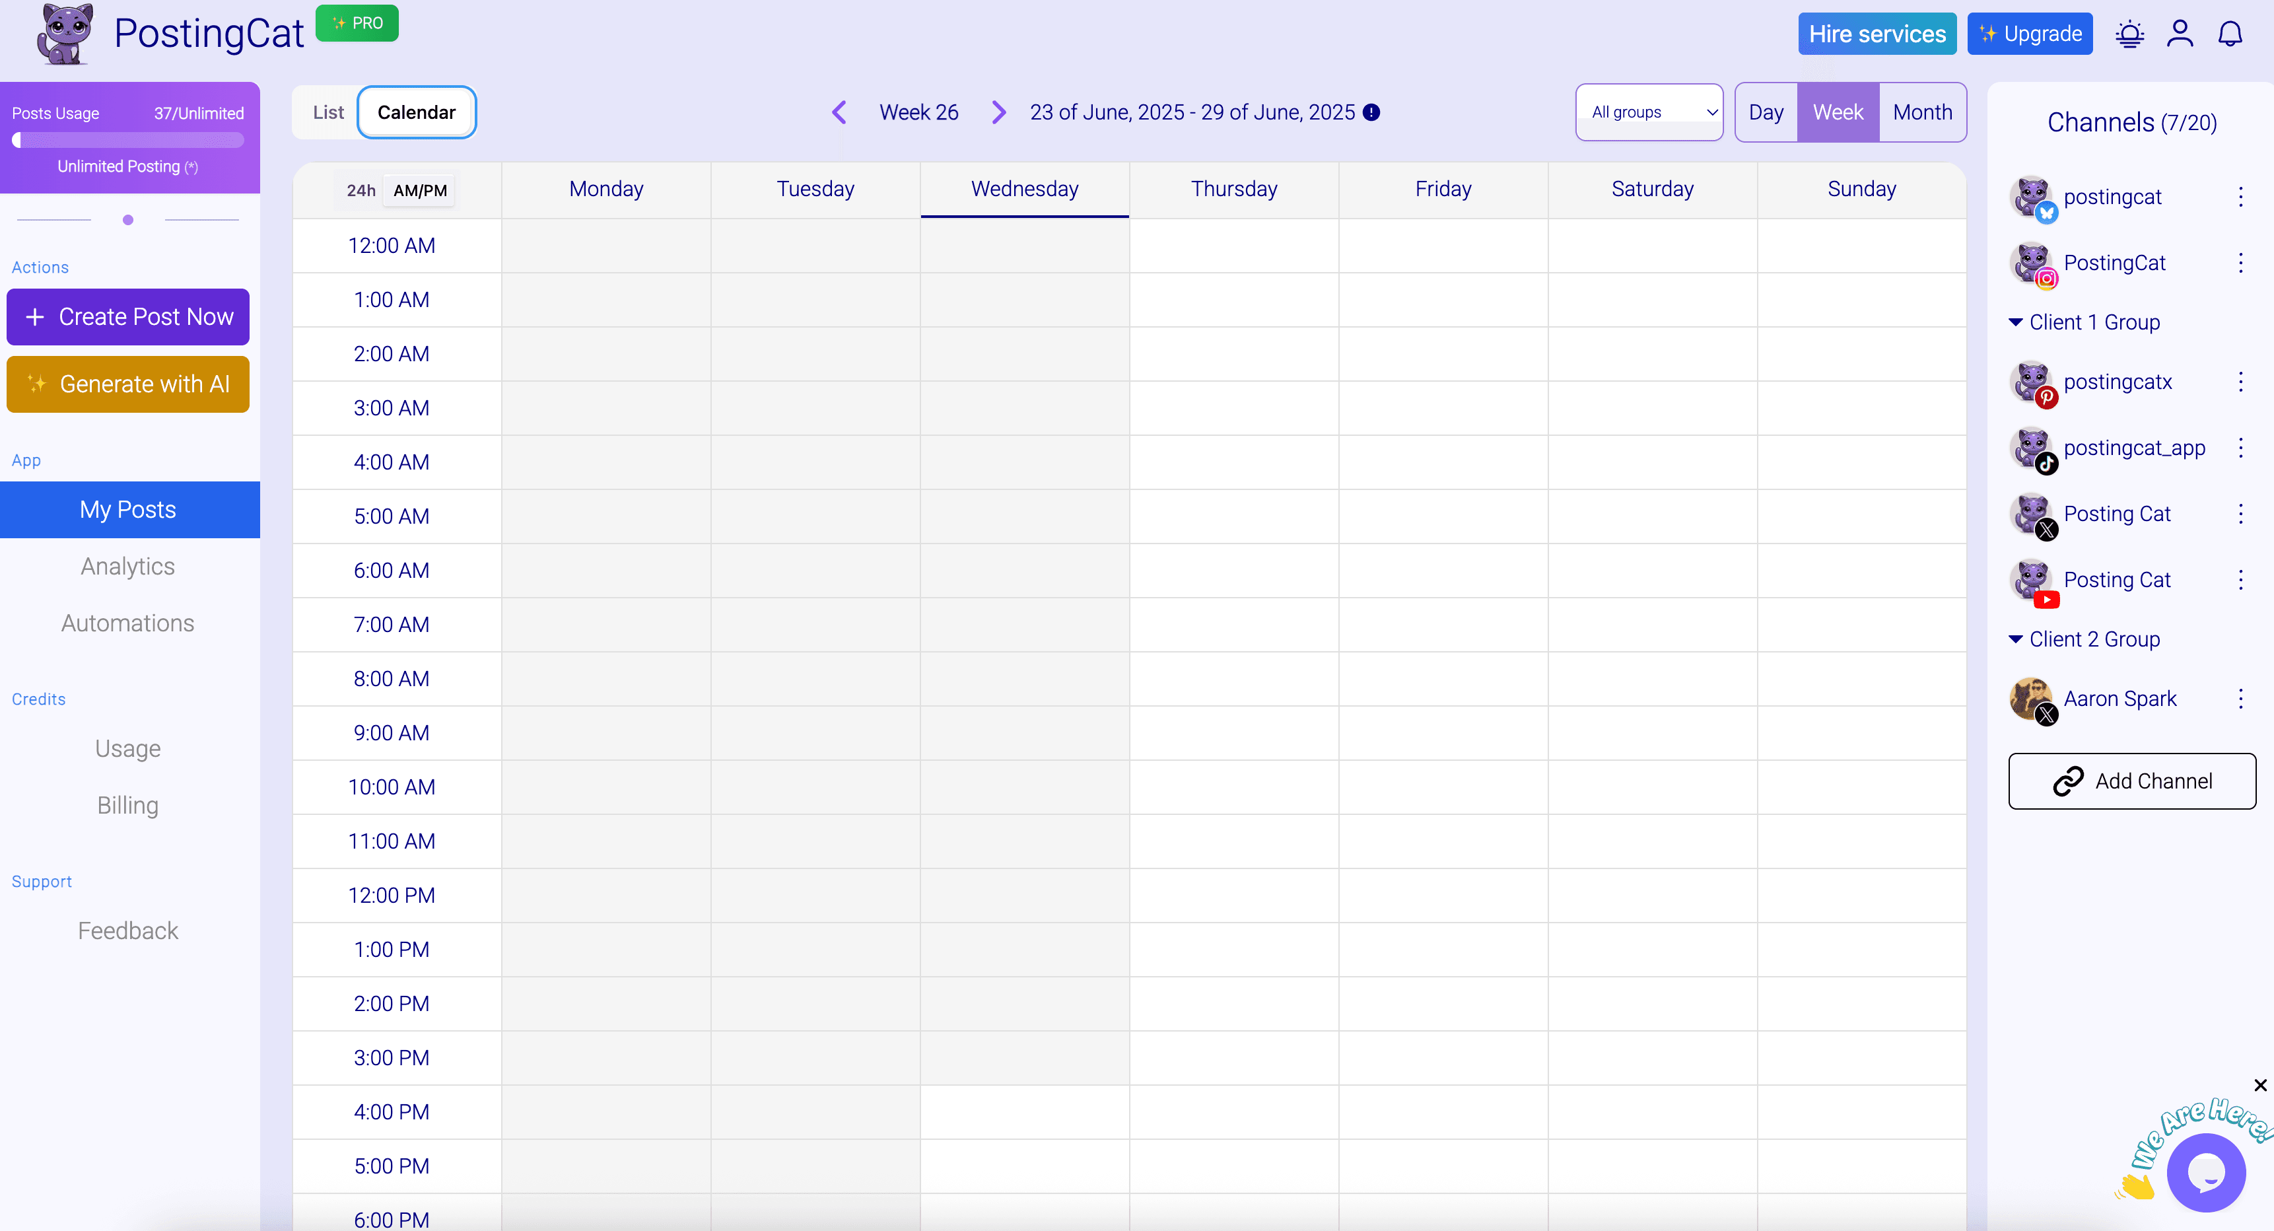
Task: Click Create Post Now button
Action: 128,317
